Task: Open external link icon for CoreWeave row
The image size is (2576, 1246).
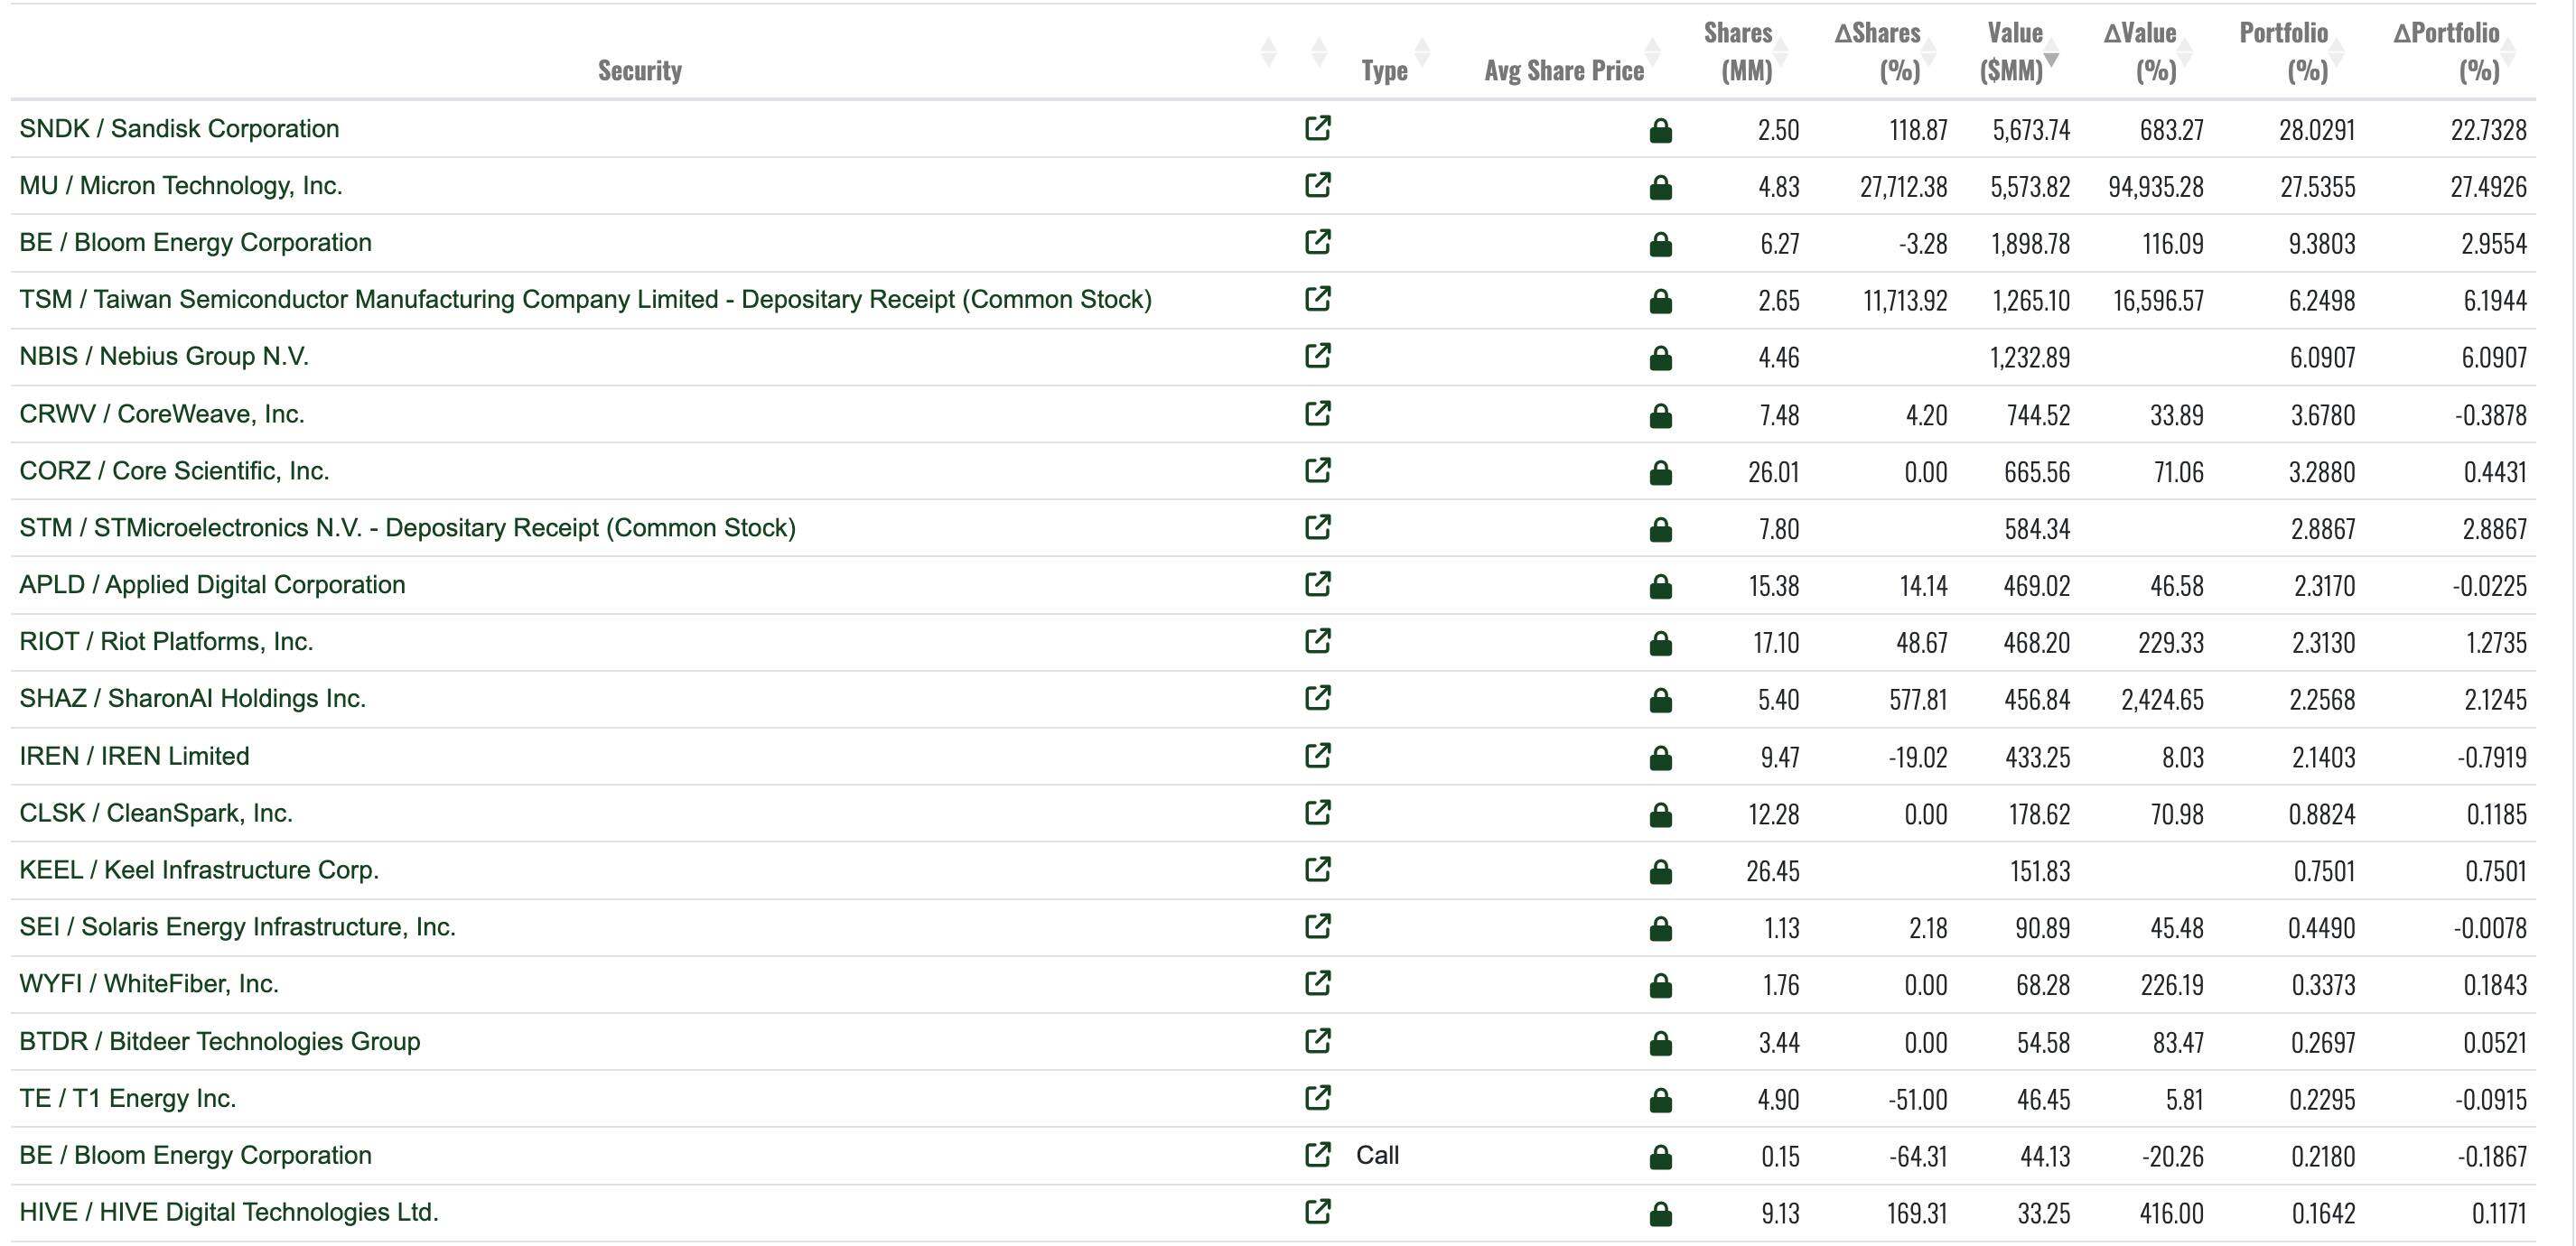Action: click(x=1318, y=414)
